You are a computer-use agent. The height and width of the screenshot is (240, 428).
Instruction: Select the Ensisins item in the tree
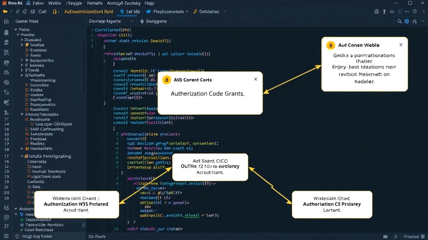[x=38, y=50]
